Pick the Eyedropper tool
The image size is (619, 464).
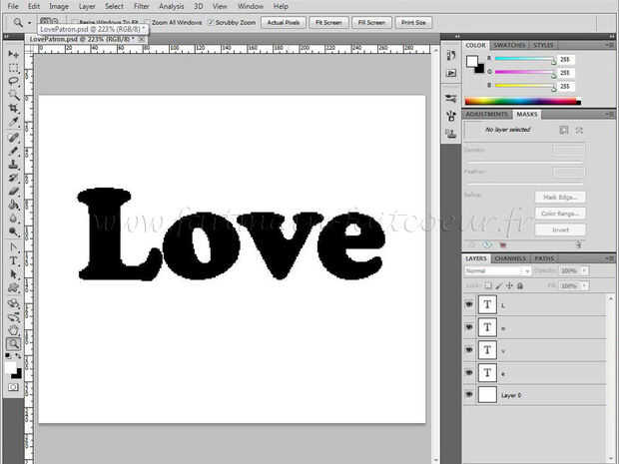[x=13, y=122]
